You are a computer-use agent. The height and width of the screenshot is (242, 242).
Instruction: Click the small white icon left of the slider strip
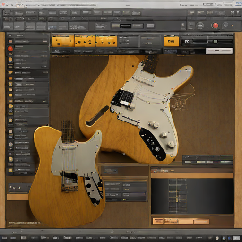tap(187, 42)
